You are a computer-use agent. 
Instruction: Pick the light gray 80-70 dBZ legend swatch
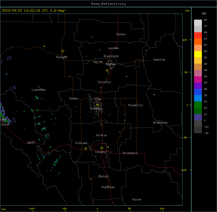click(198, 23)
